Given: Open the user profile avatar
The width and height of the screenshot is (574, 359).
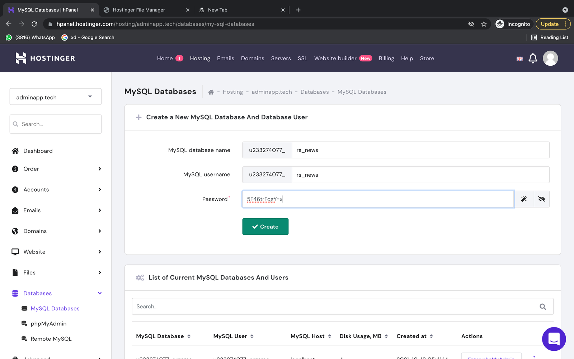Looking at the screenshot, I should (x=550, y=58).
